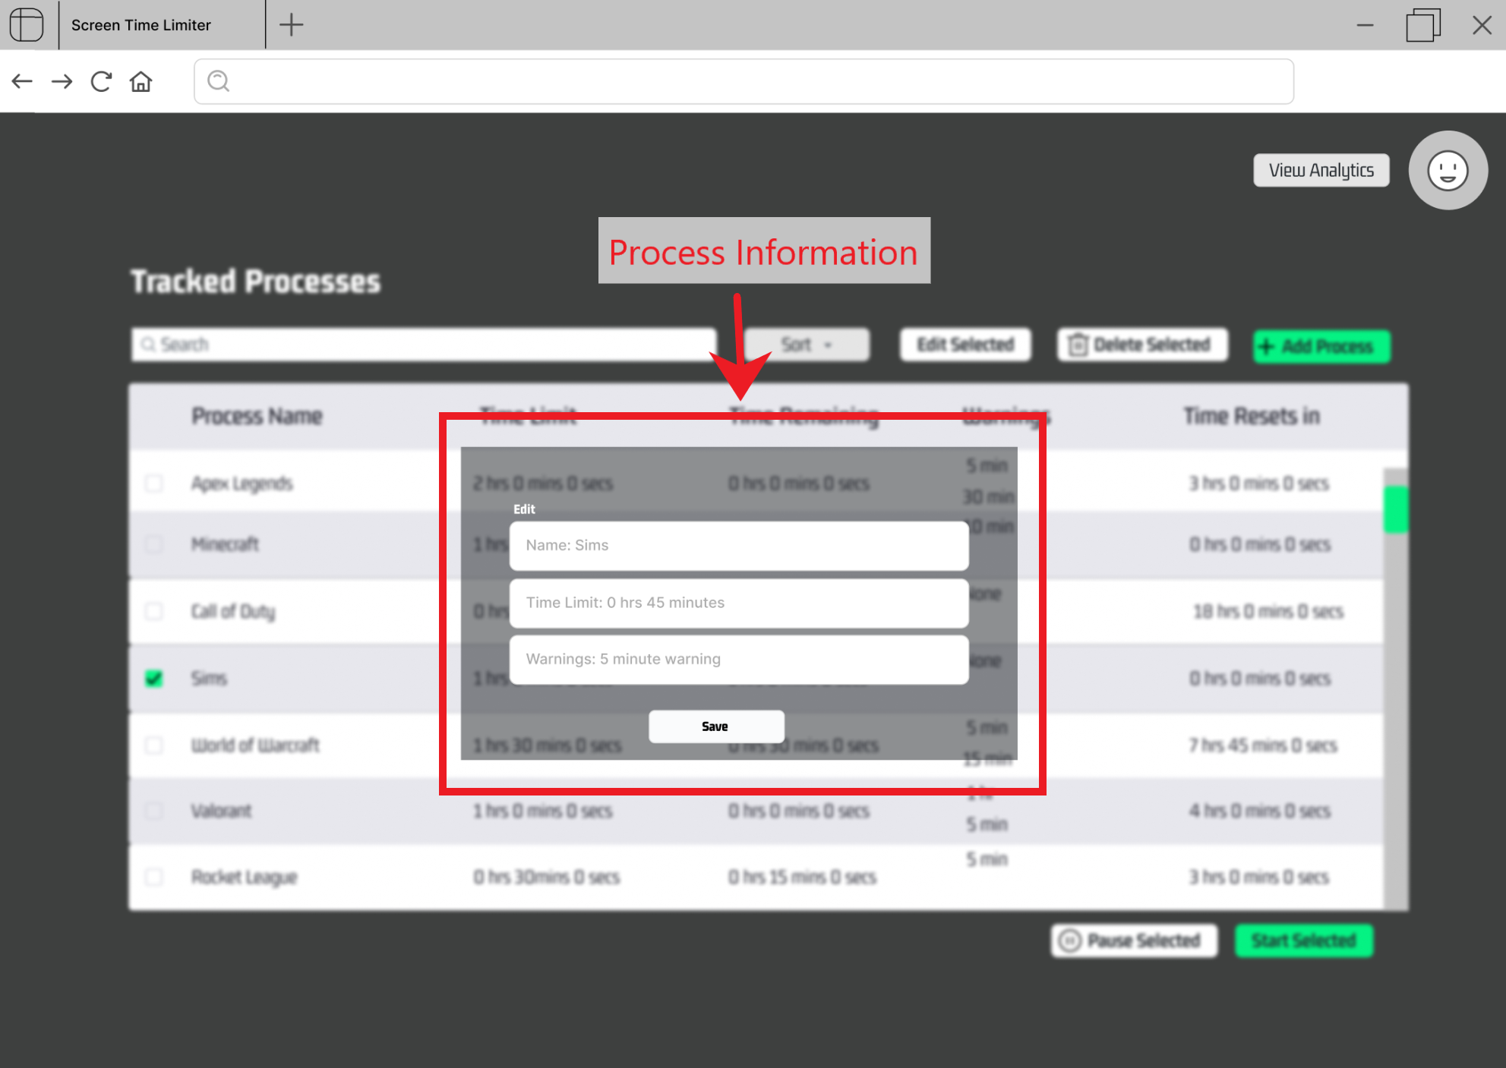This screenshot has height=1068, width=1506.
Task: Click the 4 hrs 0 mins reset time
Action: click(x=1259, y=811)
